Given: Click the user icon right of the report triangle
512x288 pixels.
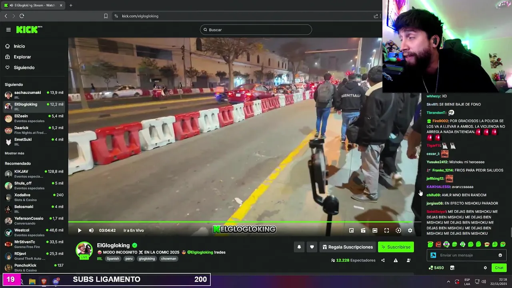Looking at the screenshot, I should pyautogui.click(x=408, y=260).
